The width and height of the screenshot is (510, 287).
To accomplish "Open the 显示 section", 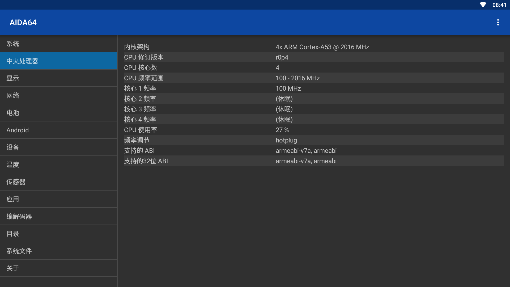I will click(58, 78).
